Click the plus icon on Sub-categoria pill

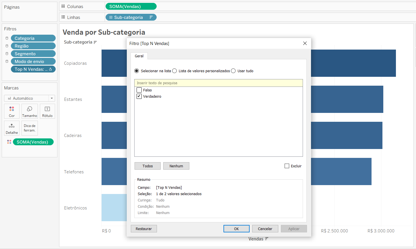(111, 17)
